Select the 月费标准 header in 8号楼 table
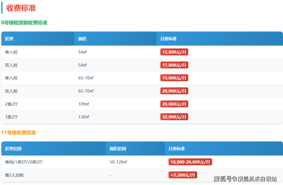Image resolution: width=283 pixels, height=185 pixels. [x=168, y=39]
